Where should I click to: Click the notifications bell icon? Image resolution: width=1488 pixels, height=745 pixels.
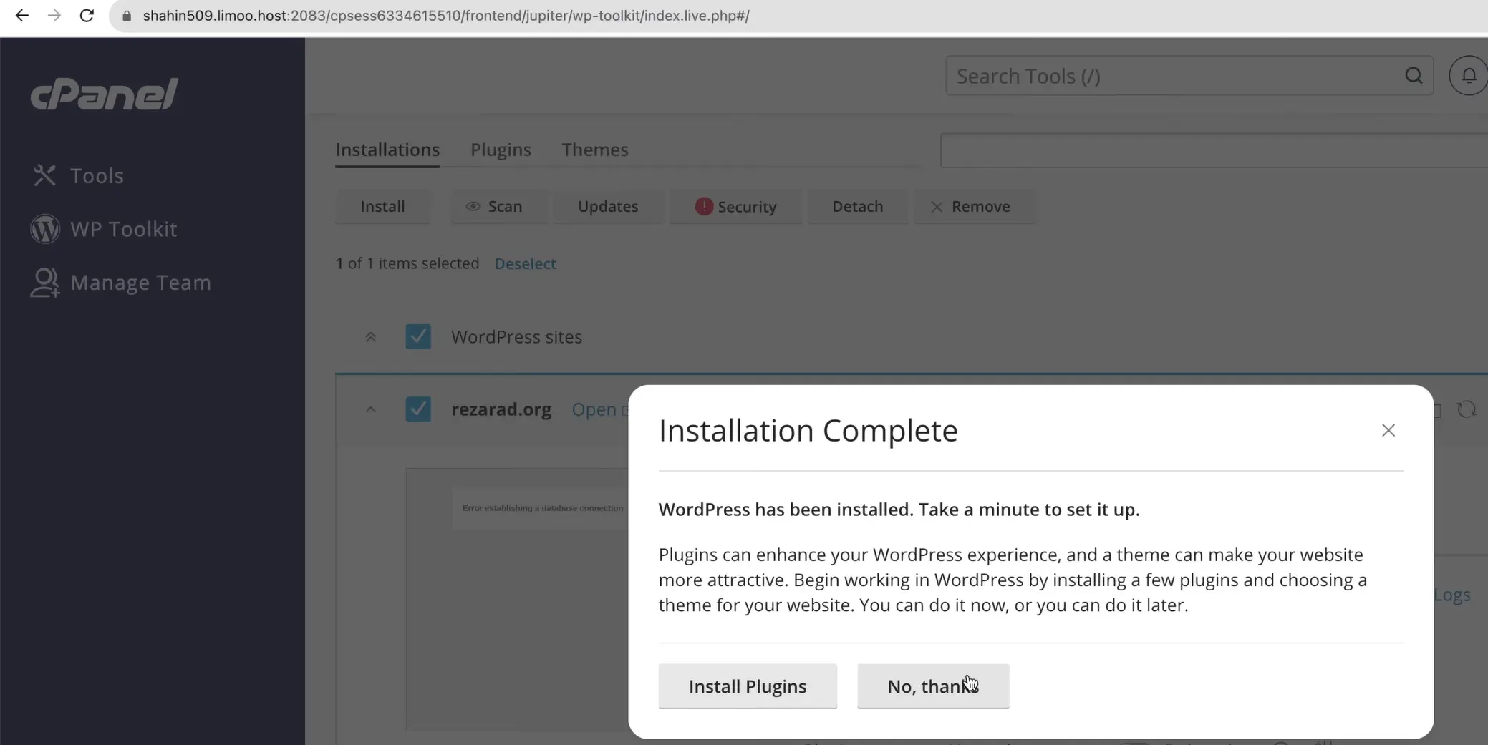point(1468,76)
